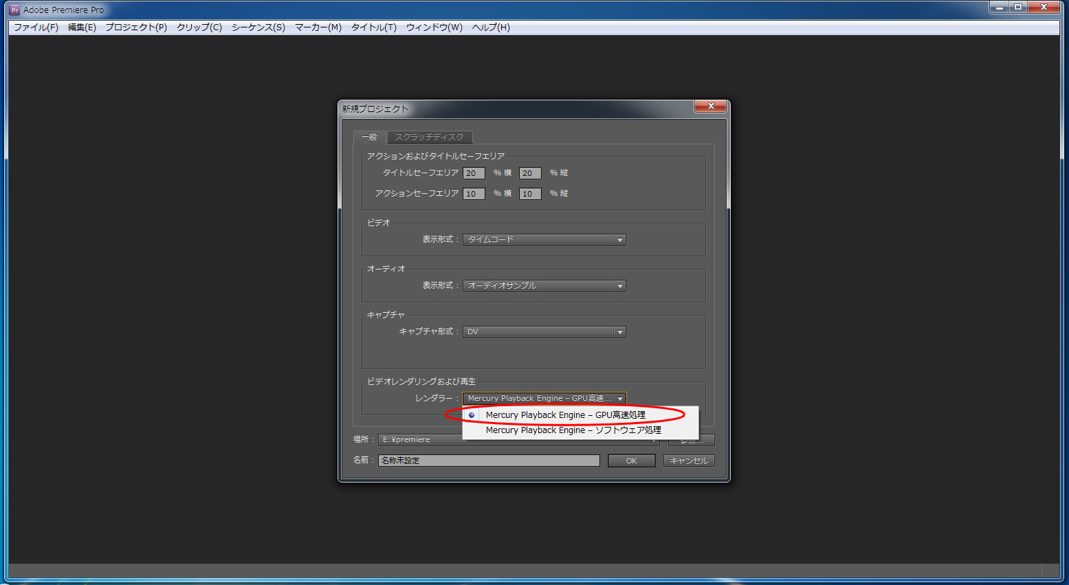Open the ヘルプ(H) menu

click(x=491, y=27)
